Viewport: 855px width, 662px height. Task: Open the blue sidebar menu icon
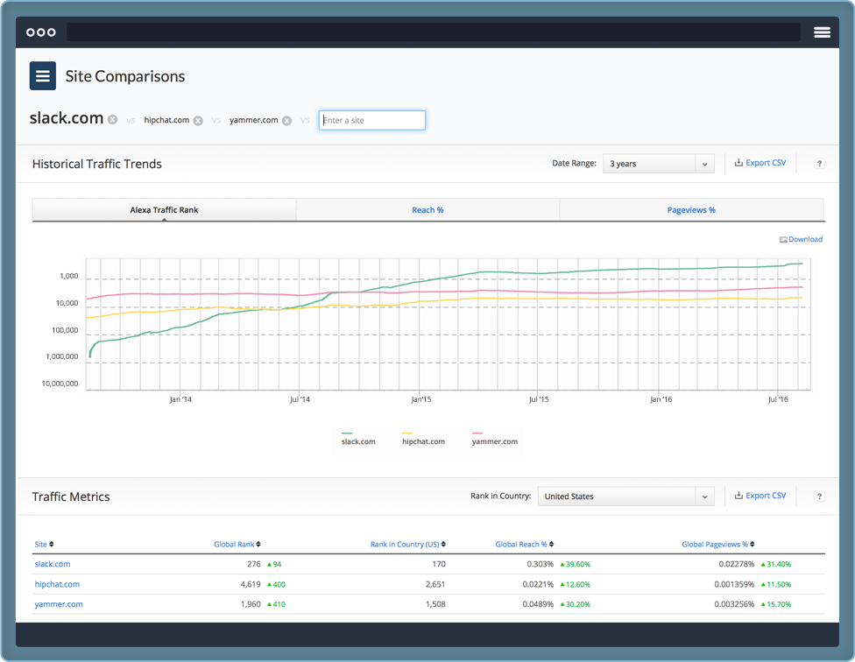tap(43, 75)
